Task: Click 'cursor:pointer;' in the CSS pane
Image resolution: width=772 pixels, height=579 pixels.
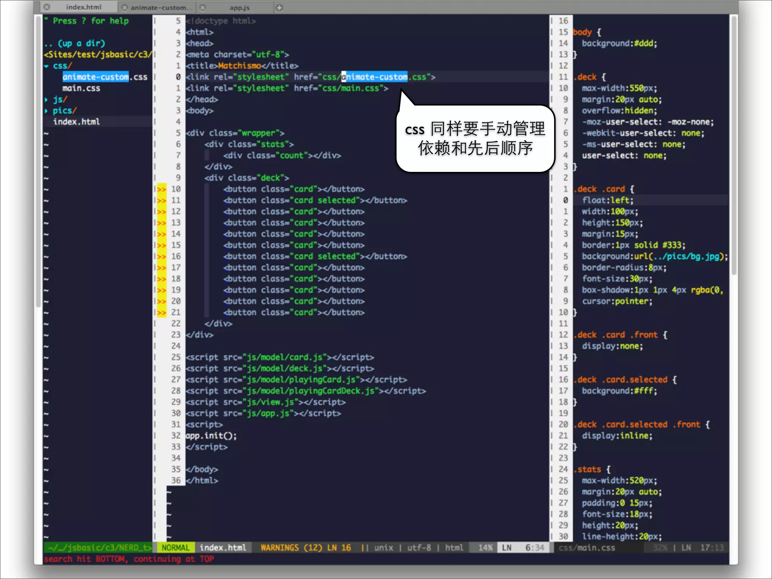Action: click(x=617, y=301)
